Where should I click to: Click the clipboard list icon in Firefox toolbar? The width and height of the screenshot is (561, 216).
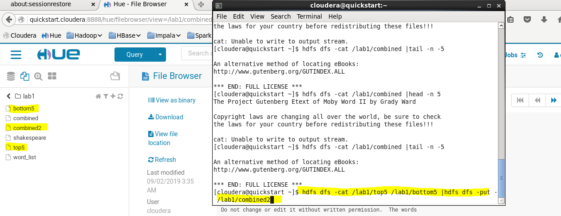510,20
